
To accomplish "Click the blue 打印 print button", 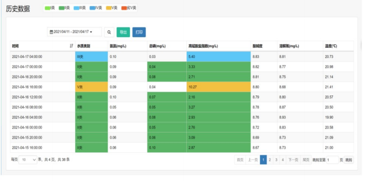I will pyautogui.click(x=139, y=32).
